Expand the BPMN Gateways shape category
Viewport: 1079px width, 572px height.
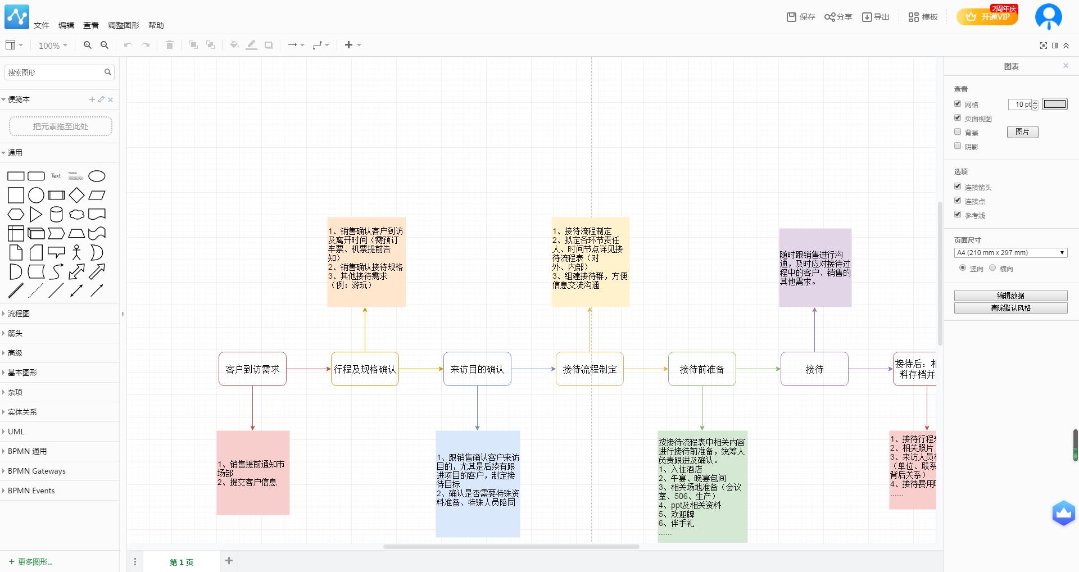click(60, 471)
